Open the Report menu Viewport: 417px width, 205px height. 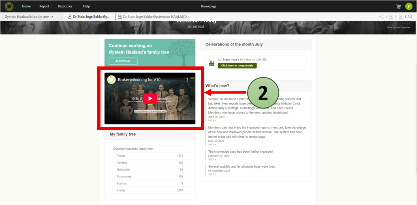44,6
